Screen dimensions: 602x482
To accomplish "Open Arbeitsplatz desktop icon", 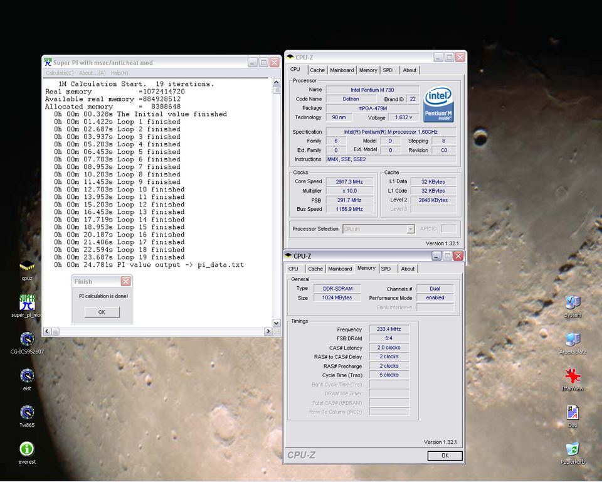I will tap(573, 343).
